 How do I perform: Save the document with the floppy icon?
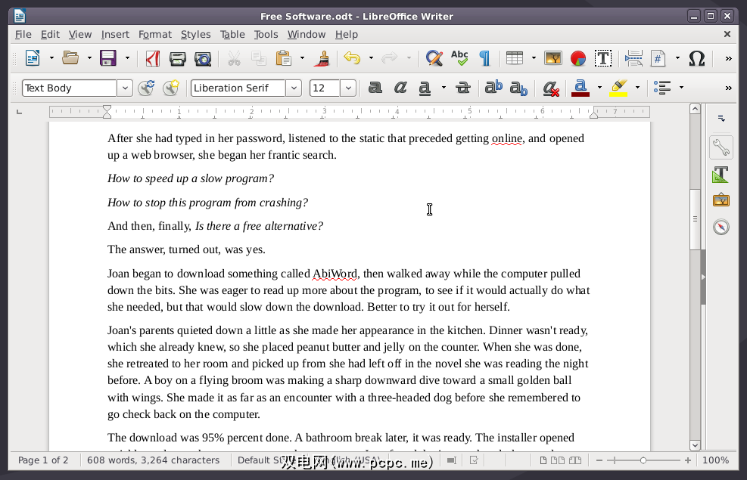click(108, 58)
